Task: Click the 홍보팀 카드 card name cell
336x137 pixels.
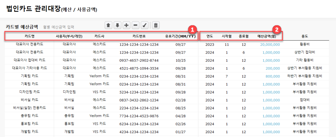Action: [x=30, y=124]
